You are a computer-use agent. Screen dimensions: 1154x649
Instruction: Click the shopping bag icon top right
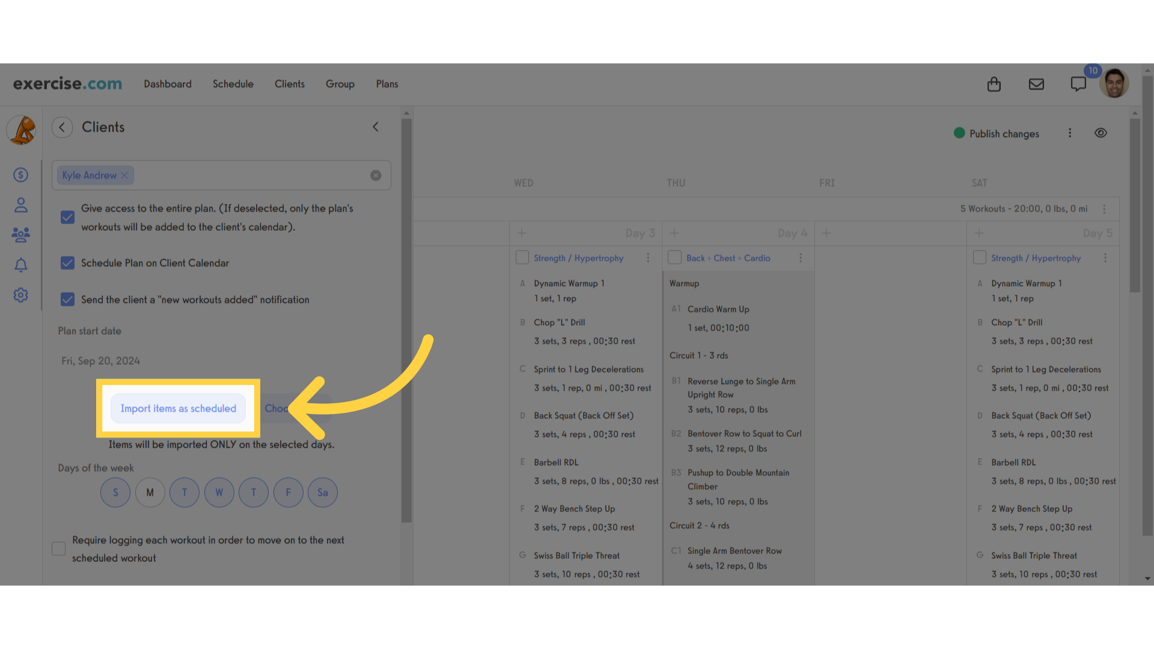pyautogui.click(x=995, y=84)
